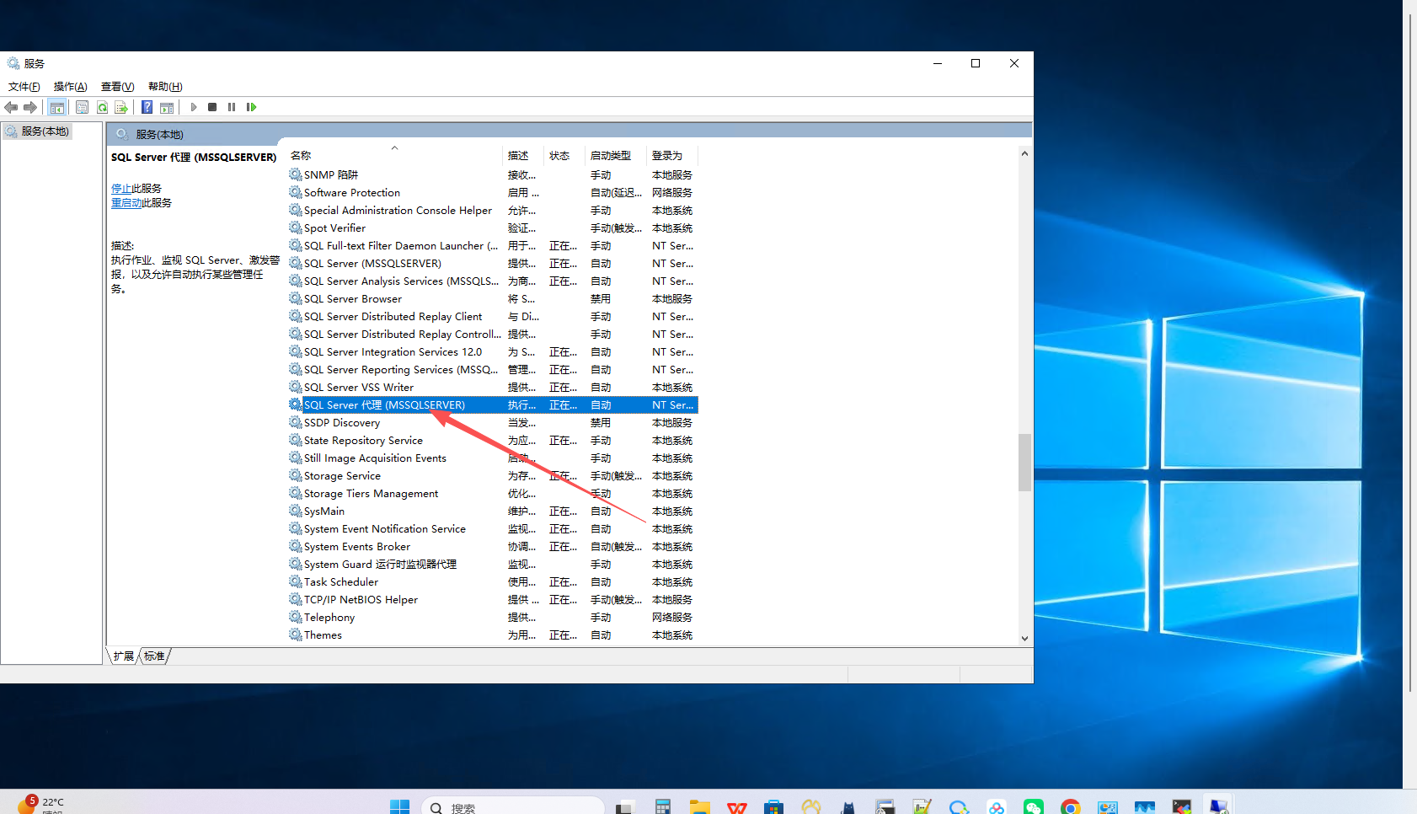Click the 停止 this service link

point(121,189)
